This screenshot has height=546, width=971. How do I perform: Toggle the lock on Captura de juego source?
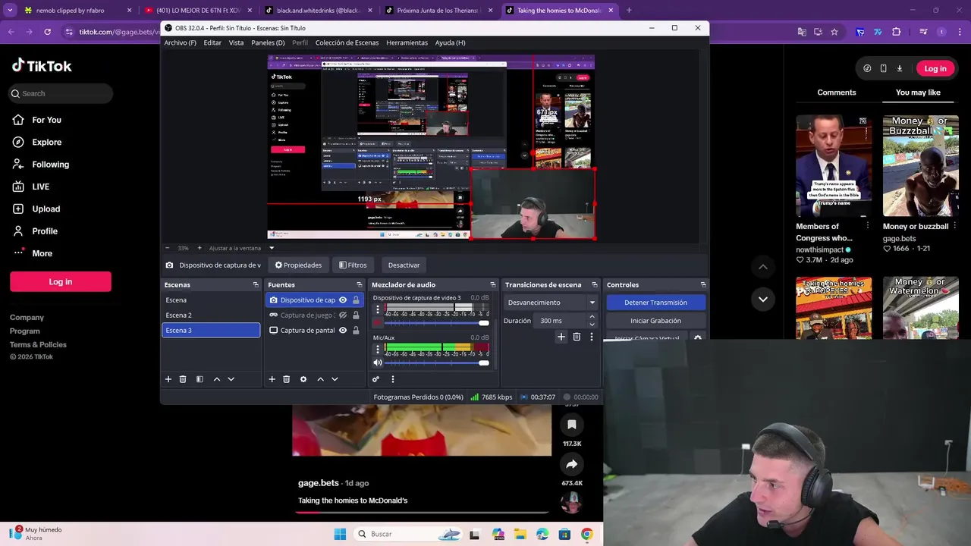point(356,315)
